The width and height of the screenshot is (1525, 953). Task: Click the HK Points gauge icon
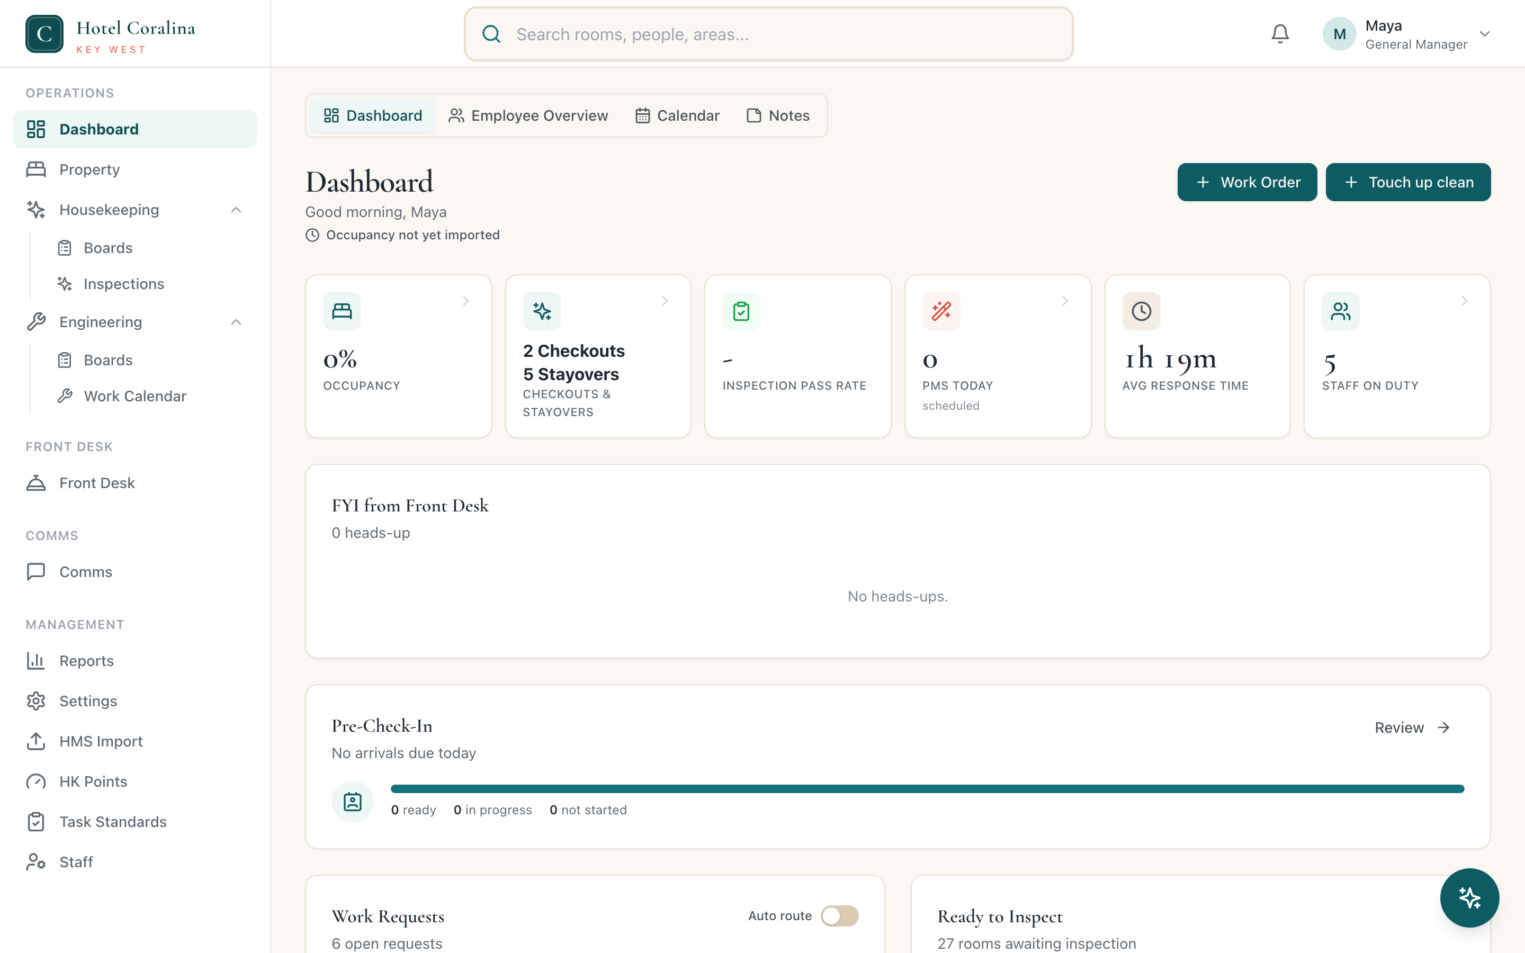[36, 781]
